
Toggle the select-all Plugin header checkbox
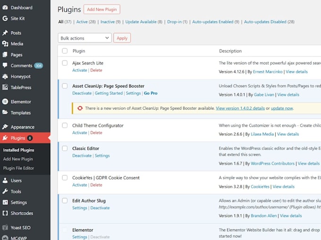click(65, 51)
